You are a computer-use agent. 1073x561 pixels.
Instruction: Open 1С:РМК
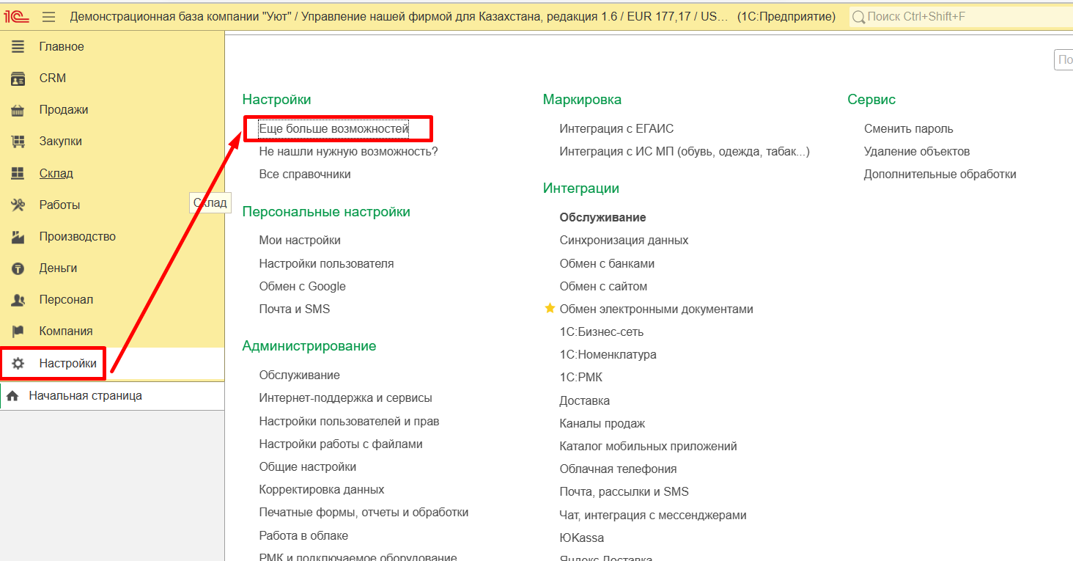click(580, 378)
